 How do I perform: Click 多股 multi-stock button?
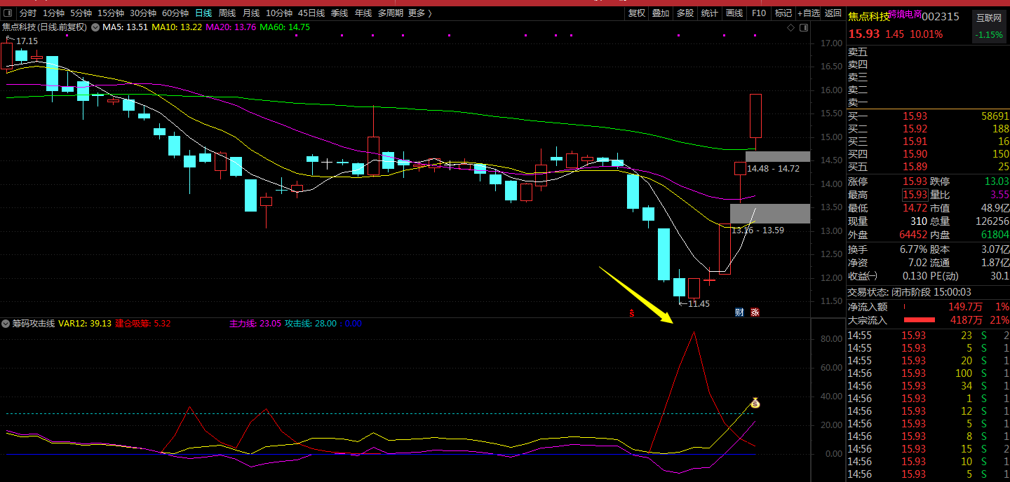coord(685,13)
